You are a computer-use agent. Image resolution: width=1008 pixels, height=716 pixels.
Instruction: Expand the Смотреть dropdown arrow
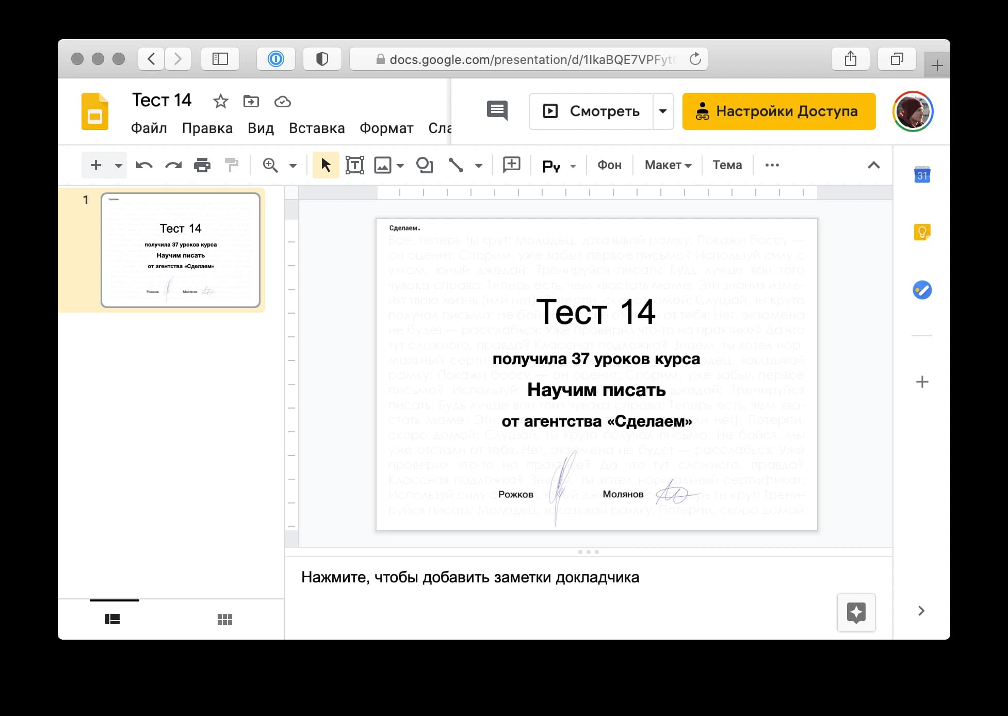tap(663, 111)
